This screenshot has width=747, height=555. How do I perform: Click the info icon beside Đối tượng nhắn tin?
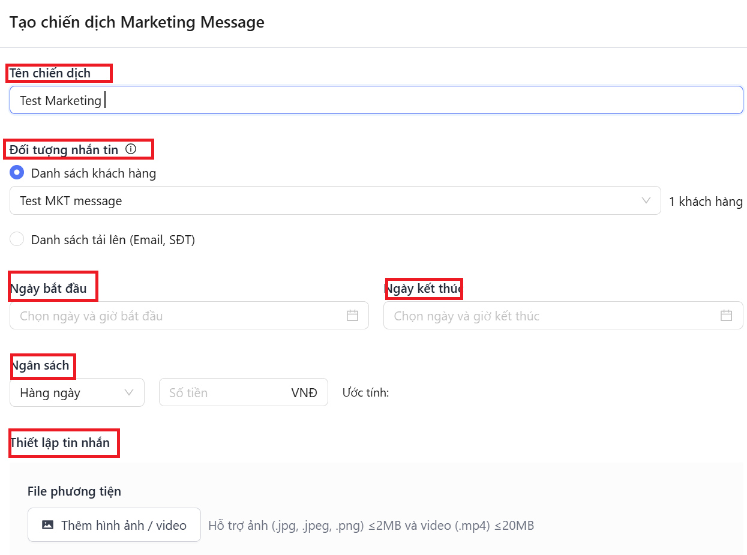pyautogui.click(x=131, y=149)
